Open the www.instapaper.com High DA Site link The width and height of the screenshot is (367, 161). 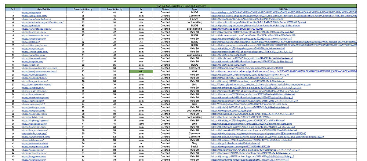tap(36, 29)
